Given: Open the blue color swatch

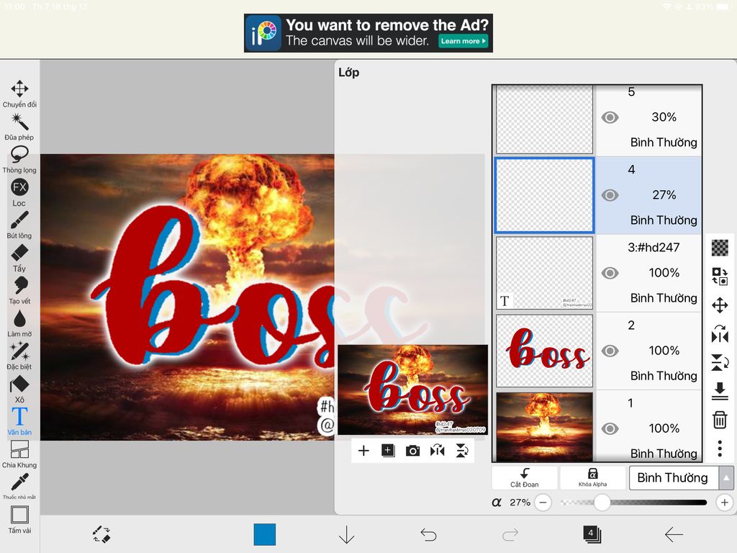Looking at the screenshot, I should (x=265, y=535).
